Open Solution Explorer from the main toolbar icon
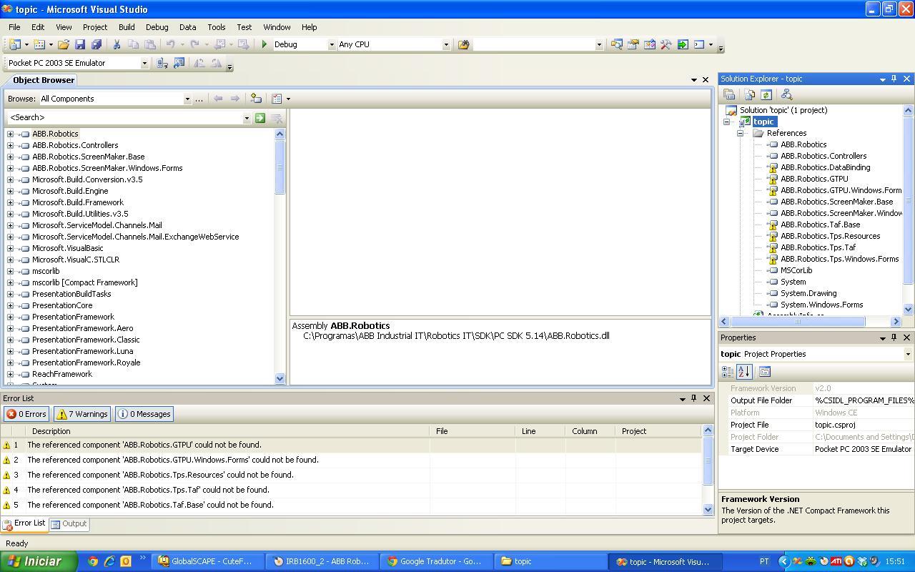 pos(616,44)
